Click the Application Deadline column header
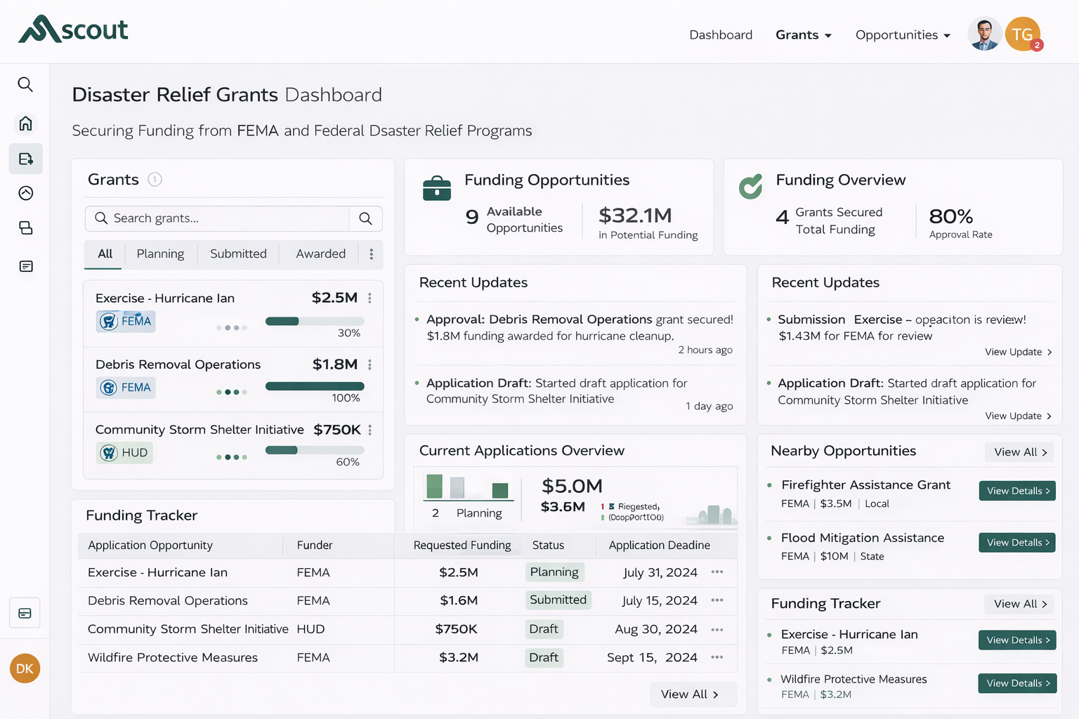1079x719 pixels. point(659,546)
